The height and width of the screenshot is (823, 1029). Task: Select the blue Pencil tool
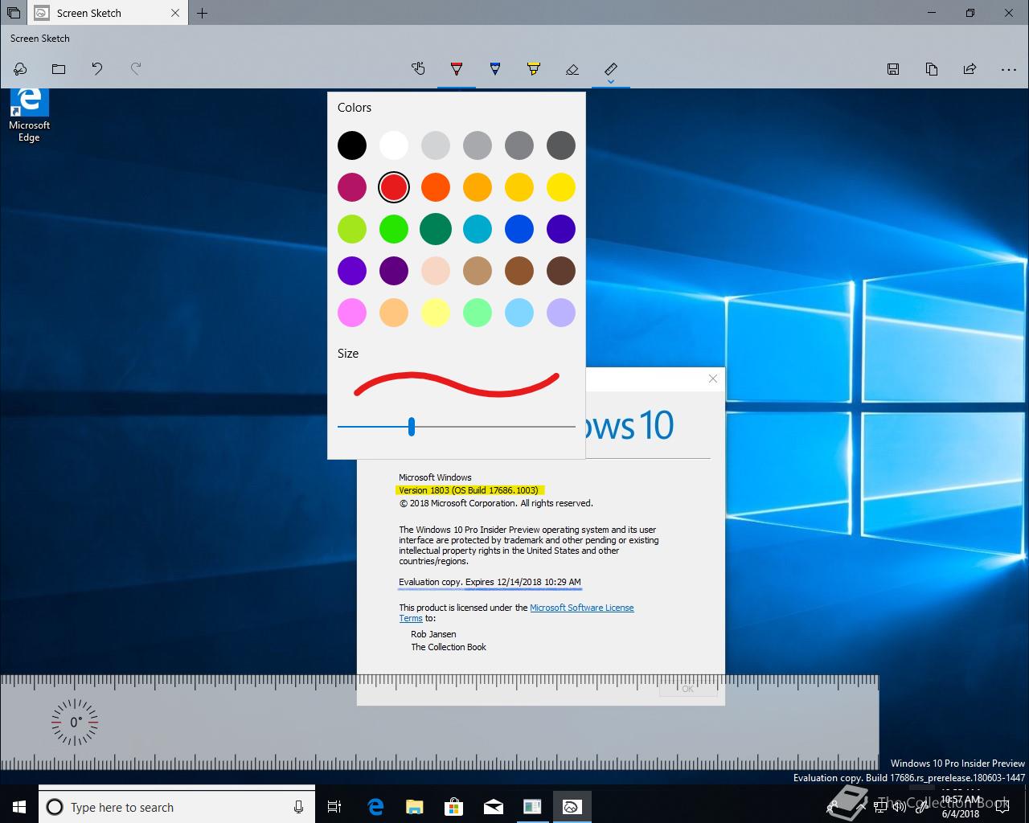[x=495, y=69]
